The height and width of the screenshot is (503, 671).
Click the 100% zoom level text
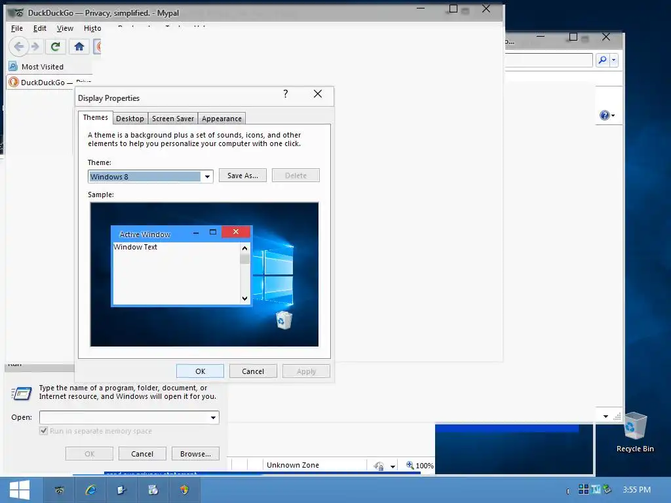[425, 466]
